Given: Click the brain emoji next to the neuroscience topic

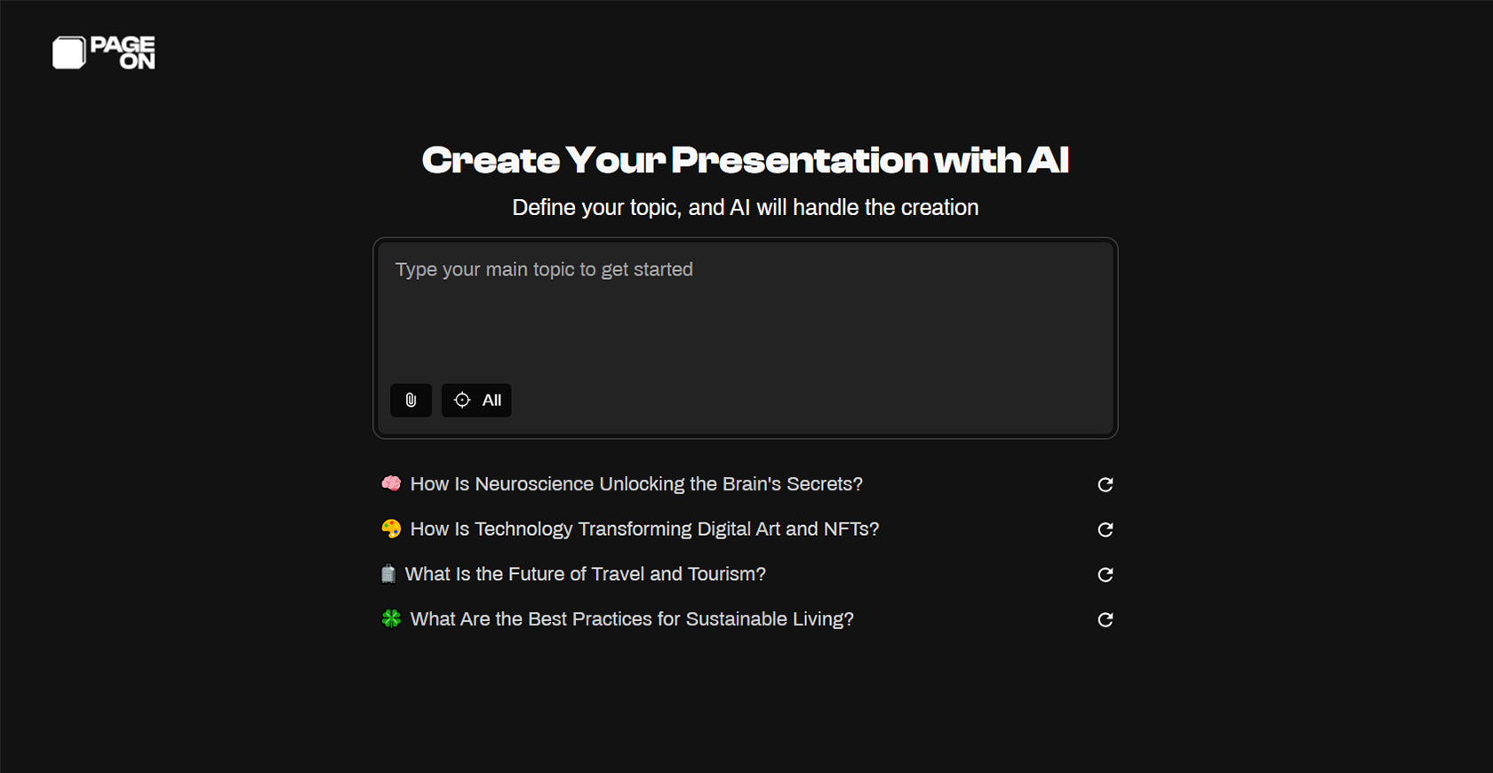Looking at the screenshot, I should (391, 483).
